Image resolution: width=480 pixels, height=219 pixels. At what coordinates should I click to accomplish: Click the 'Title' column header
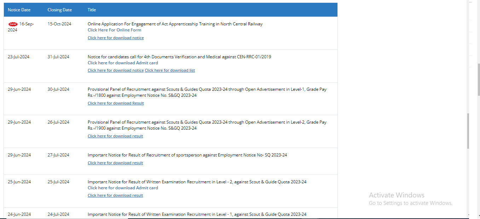pos(92,10)
